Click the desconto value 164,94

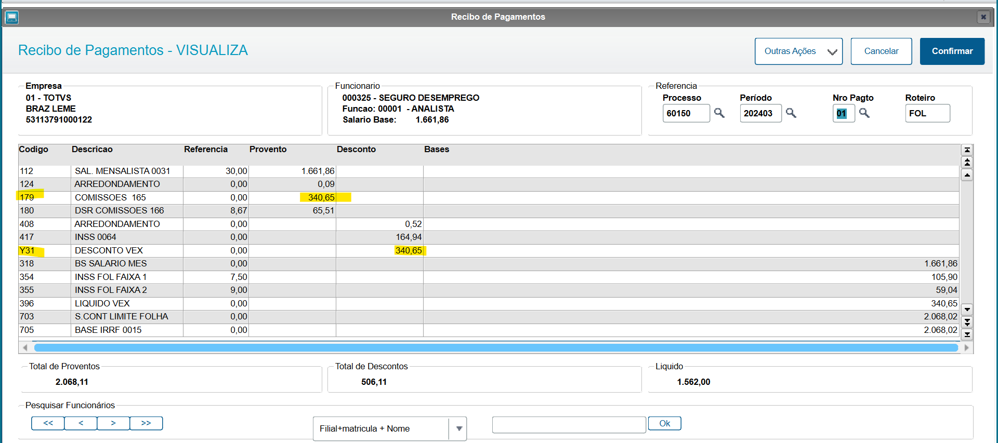coord(409,237)
